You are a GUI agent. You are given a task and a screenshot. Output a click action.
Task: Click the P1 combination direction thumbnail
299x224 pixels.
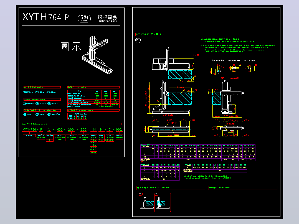147,202
